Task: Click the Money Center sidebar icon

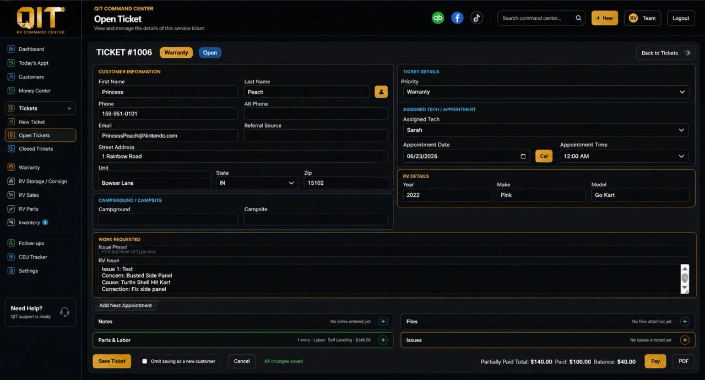Action: [11, 91]
